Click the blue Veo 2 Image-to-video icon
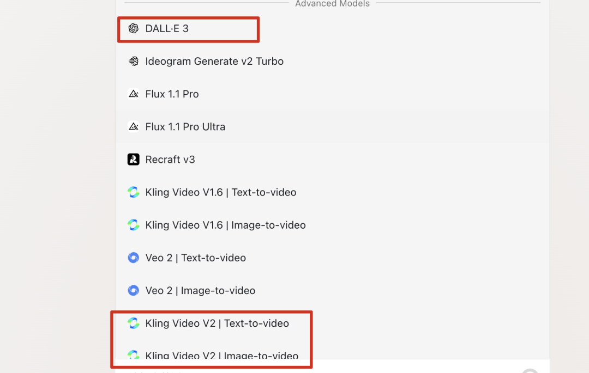Viewport: 589px width, 373px height. coord(134,291)
